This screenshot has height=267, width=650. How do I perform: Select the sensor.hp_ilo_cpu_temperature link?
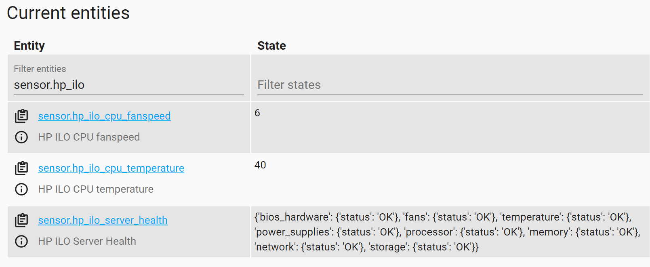[111, 168]
